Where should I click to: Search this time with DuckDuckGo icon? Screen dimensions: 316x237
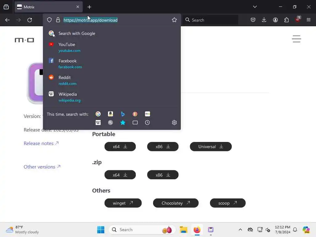[x=135, y=114]
